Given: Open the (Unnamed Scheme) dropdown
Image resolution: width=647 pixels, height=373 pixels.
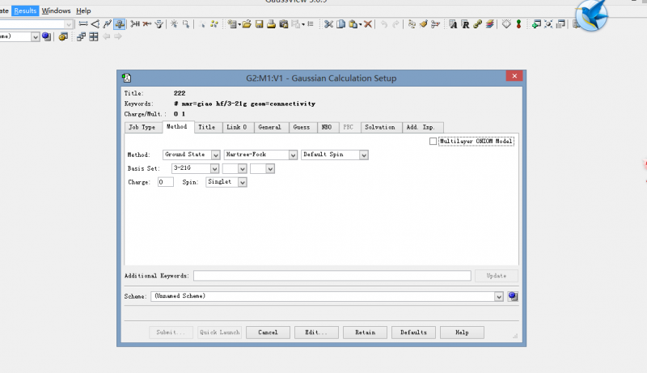Looking at the screenshot, I should pyautogui.click(x=499, y=296).
